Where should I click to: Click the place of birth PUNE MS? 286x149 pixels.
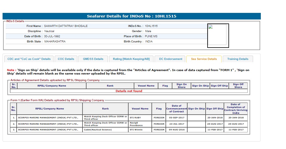[151, 36]
